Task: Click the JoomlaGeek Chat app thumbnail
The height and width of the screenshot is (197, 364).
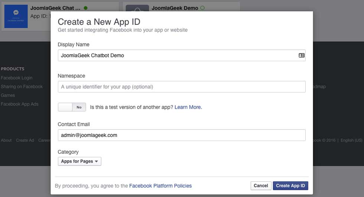Action: click(x=16, y=16)
